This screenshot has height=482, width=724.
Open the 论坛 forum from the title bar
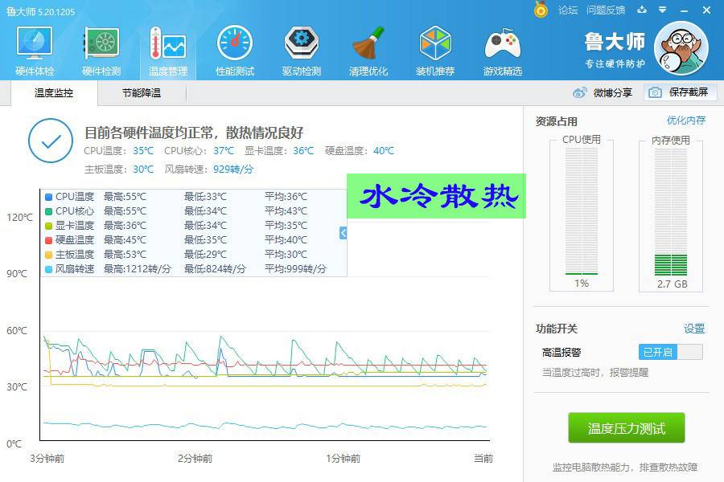[x=568, y=11]
